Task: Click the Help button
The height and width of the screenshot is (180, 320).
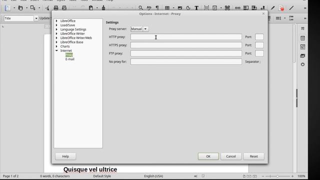Action: 65,156
